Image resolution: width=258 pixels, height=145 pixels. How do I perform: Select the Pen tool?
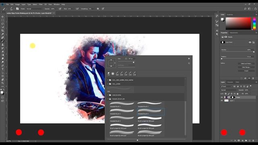coord(2,66)
